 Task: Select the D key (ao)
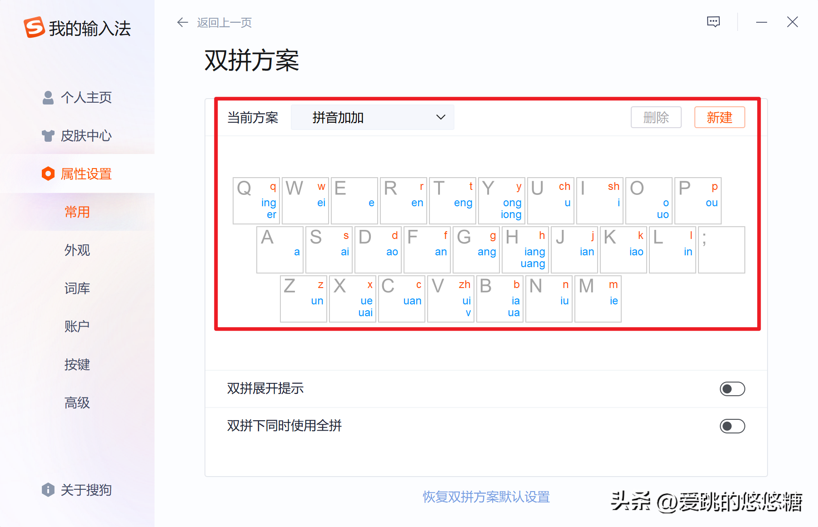[378, 250]
